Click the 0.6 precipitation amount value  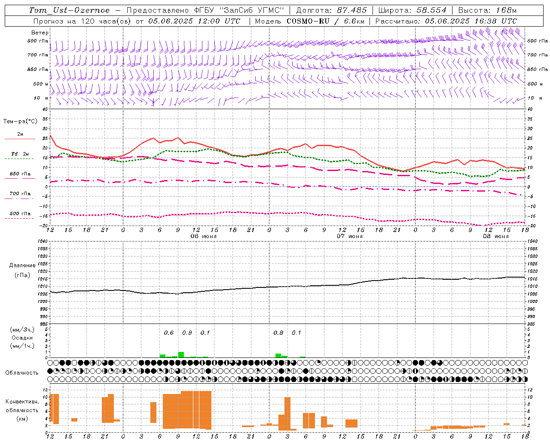click(x=169, y=333)
